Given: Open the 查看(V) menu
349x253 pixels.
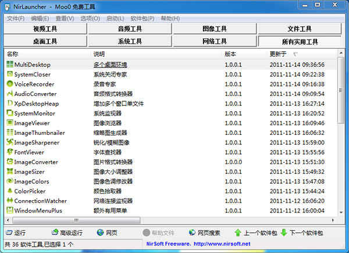Looking at the screenshot, I should [x=65, y=19].
